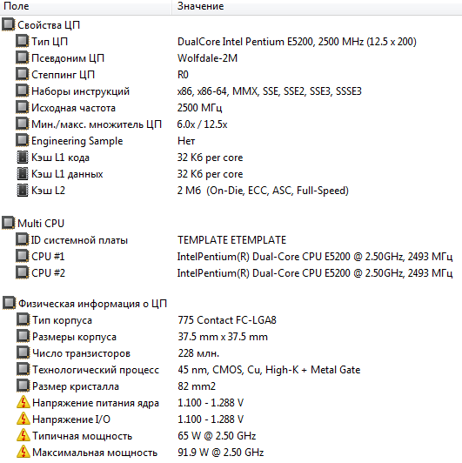Select the 'Физическая информация о ЦП' group label
Viewport: 462px width, 463px height.
tap(93, 304)
